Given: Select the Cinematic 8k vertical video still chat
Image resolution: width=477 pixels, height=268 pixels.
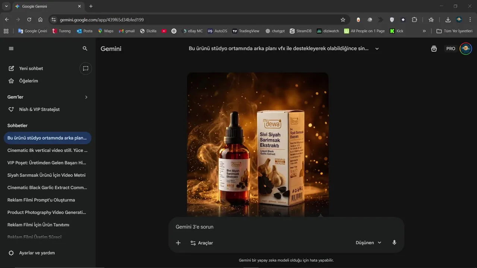Looking at the screenshot, I should [x=47, y=150].
